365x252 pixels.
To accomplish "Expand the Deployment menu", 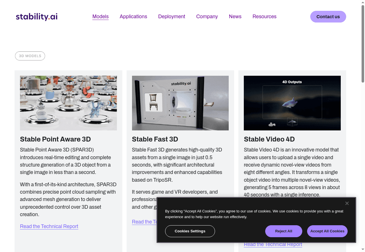I will point(171,17).
